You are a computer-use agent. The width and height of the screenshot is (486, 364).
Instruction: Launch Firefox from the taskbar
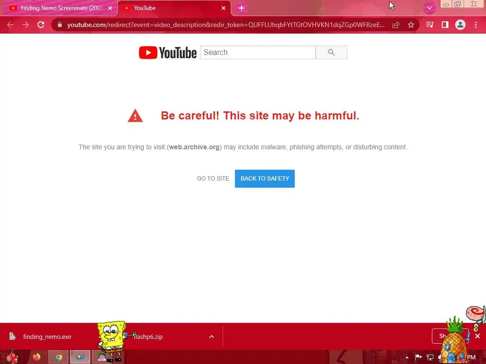point(37,357)
